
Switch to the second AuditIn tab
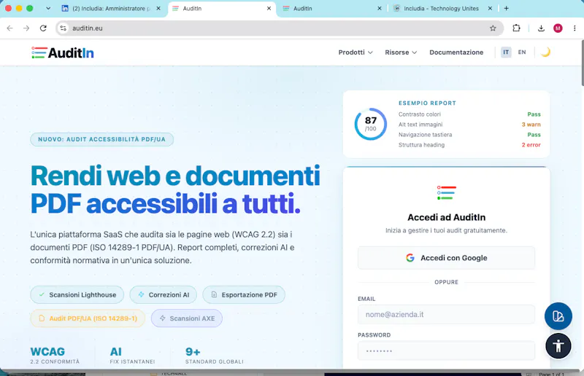333,9
